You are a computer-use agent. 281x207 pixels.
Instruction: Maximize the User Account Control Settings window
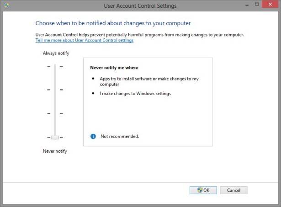tap(257, 4)
